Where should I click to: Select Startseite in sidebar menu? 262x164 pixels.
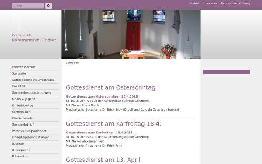tap(19, 73)
